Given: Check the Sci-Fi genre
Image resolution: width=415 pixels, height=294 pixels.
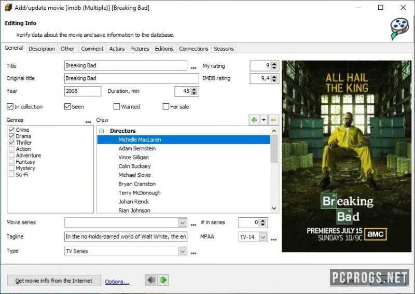Looking at the screenshot, I should click(11, 174).
